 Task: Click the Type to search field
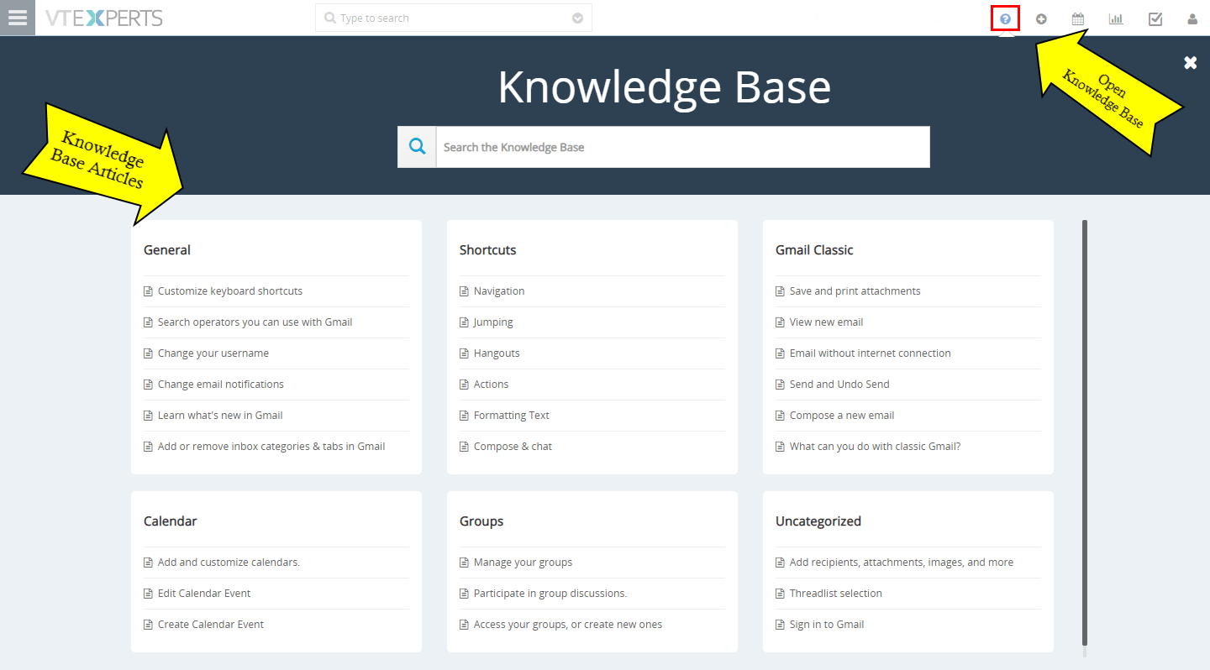(x=454, y=17)
